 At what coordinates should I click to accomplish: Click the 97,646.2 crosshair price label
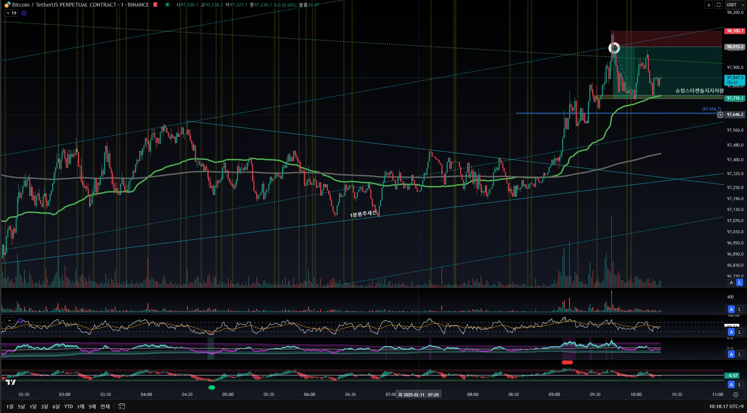(x=735, y=115)
